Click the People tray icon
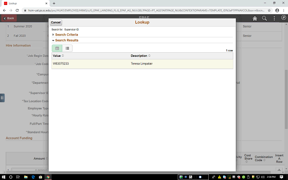The image size is (288, 180). coord(213,177)
